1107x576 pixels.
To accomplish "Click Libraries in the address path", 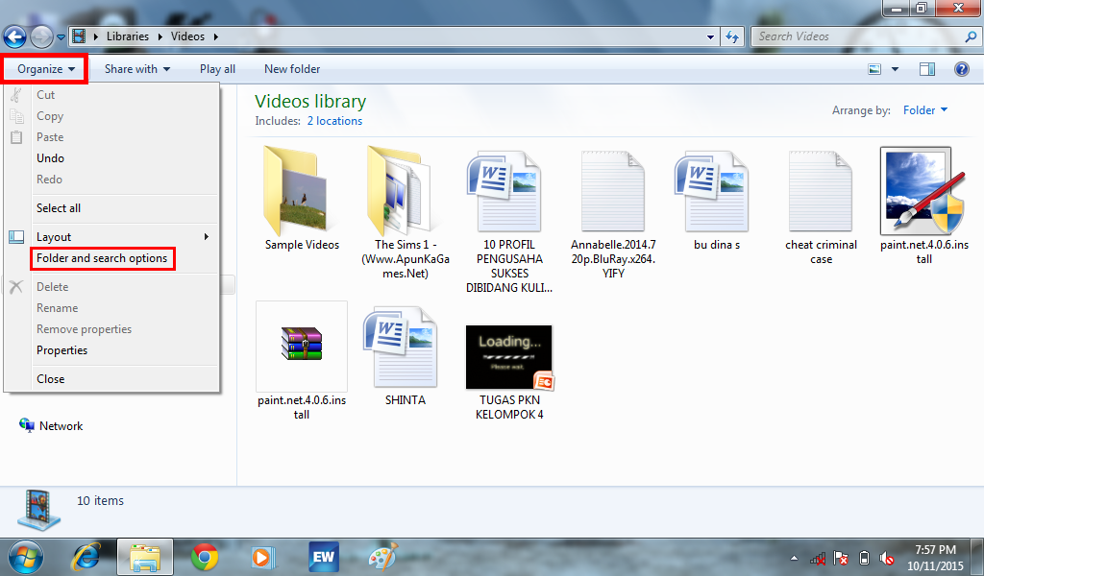I will click(128, 36).
